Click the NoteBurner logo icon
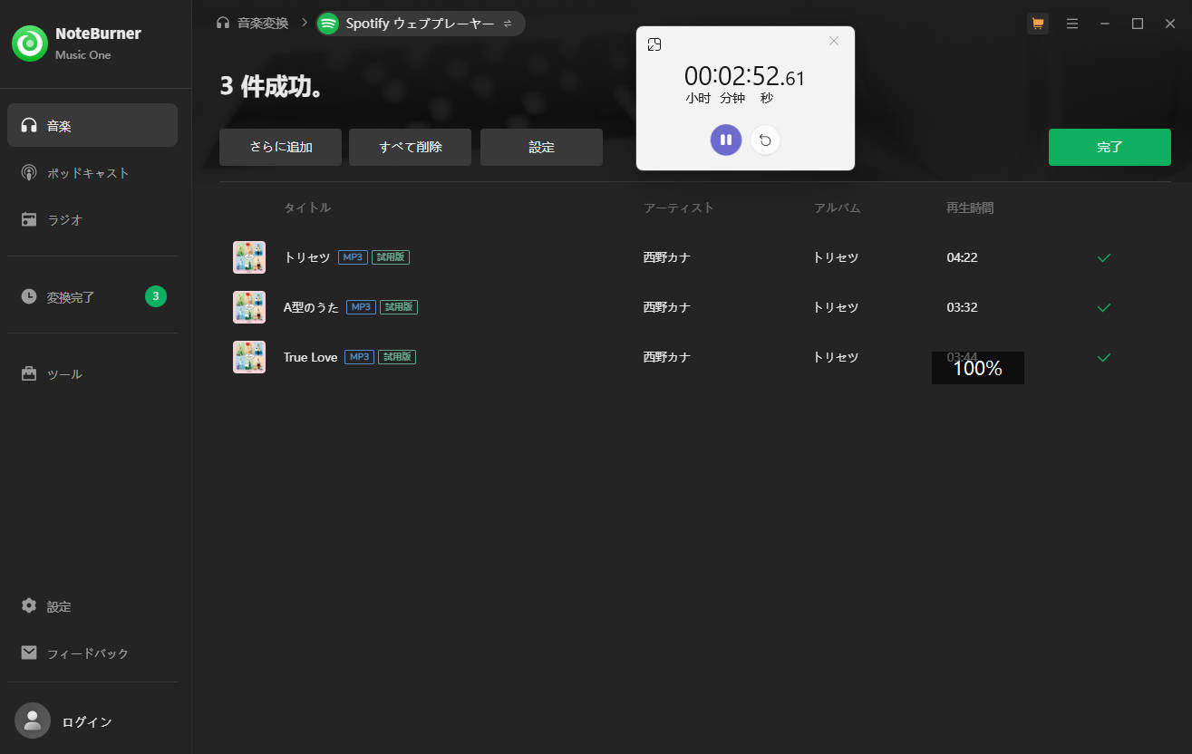 click(30, 43)
